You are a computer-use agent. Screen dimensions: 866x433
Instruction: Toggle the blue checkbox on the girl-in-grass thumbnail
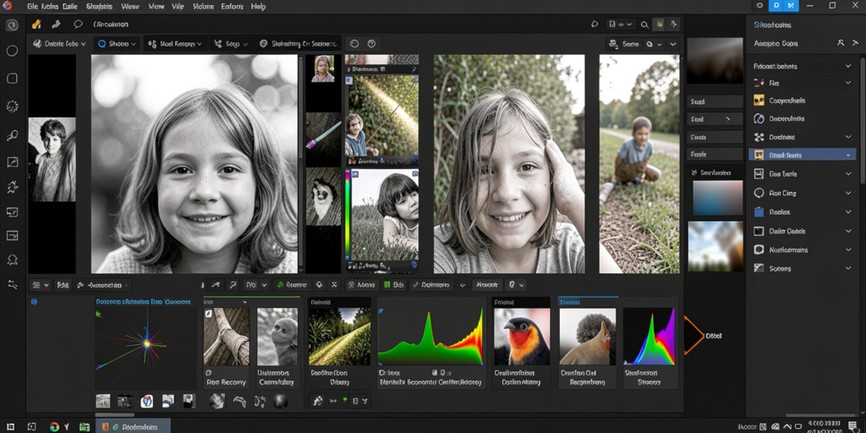pos(354,174)
